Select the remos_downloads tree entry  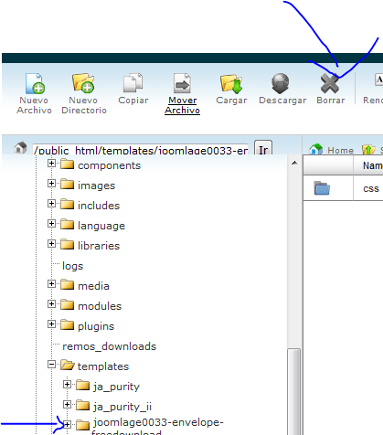[109, 346]
